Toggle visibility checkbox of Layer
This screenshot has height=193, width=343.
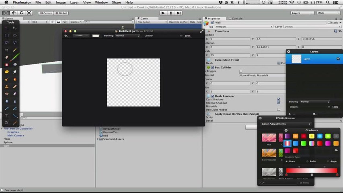point(338,59)
